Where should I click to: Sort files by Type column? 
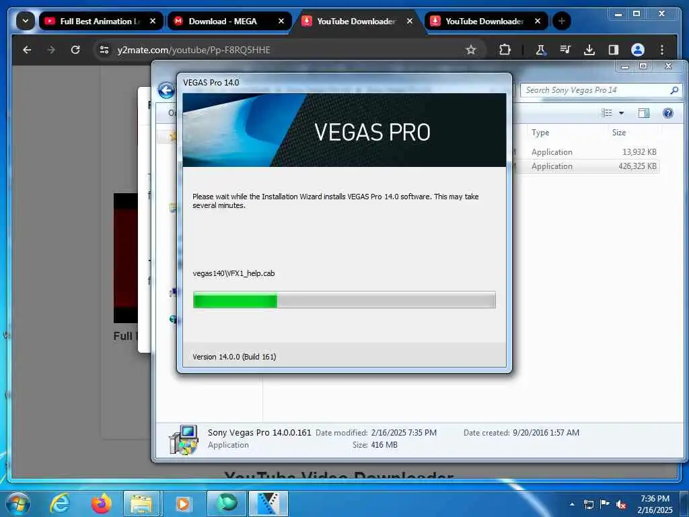[540, 133]
